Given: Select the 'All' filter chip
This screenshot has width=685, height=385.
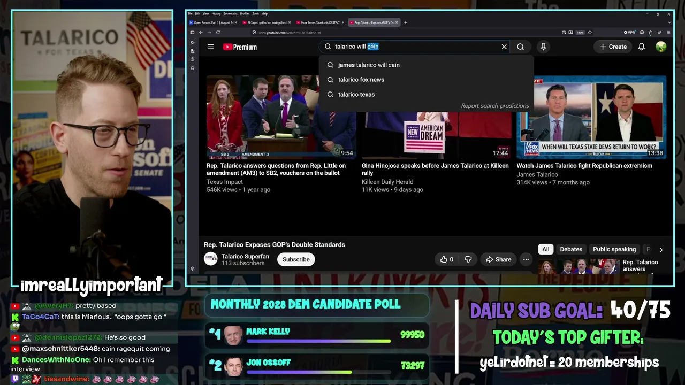Looking at the screenshot, I should [545, 249].
